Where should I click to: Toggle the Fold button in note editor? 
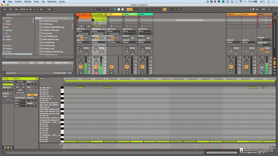tap(42, 79)
